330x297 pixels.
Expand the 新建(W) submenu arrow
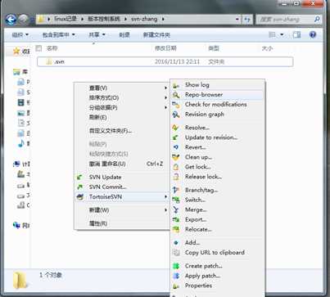pyautogui.click(x=165, y=210)
